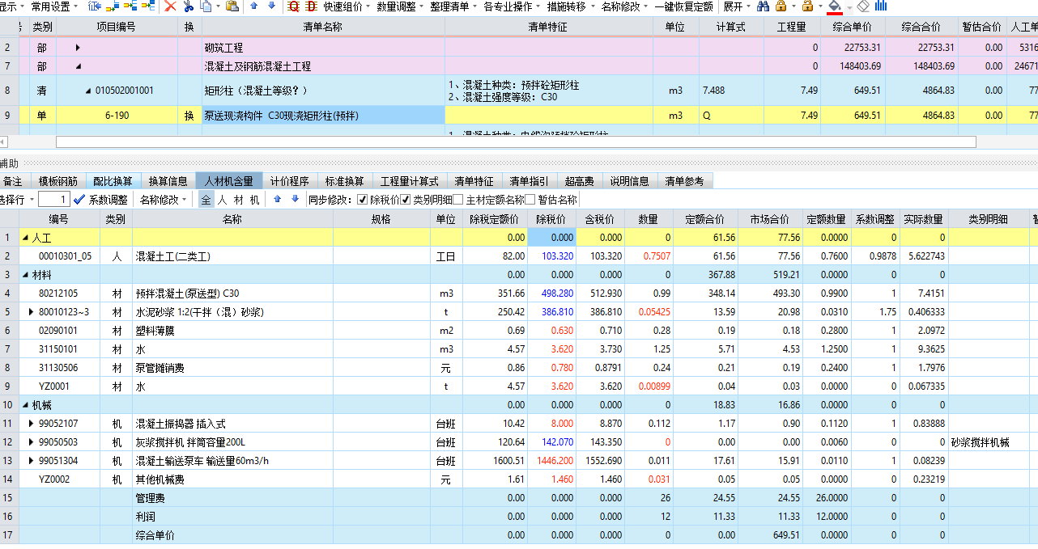This screenshot has height=549, width=1038.
Task: Click blue checkmark beside 系数调整
Action: point(79,199)
